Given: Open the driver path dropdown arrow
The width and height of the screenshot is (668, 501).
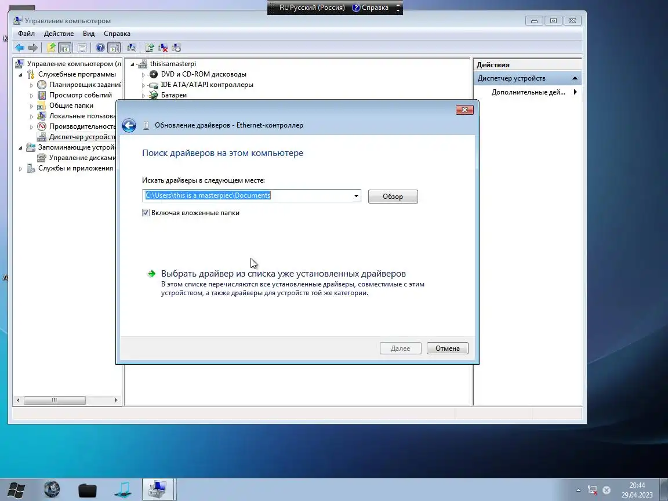Looking at the screenshot, I should pos(356,196).
